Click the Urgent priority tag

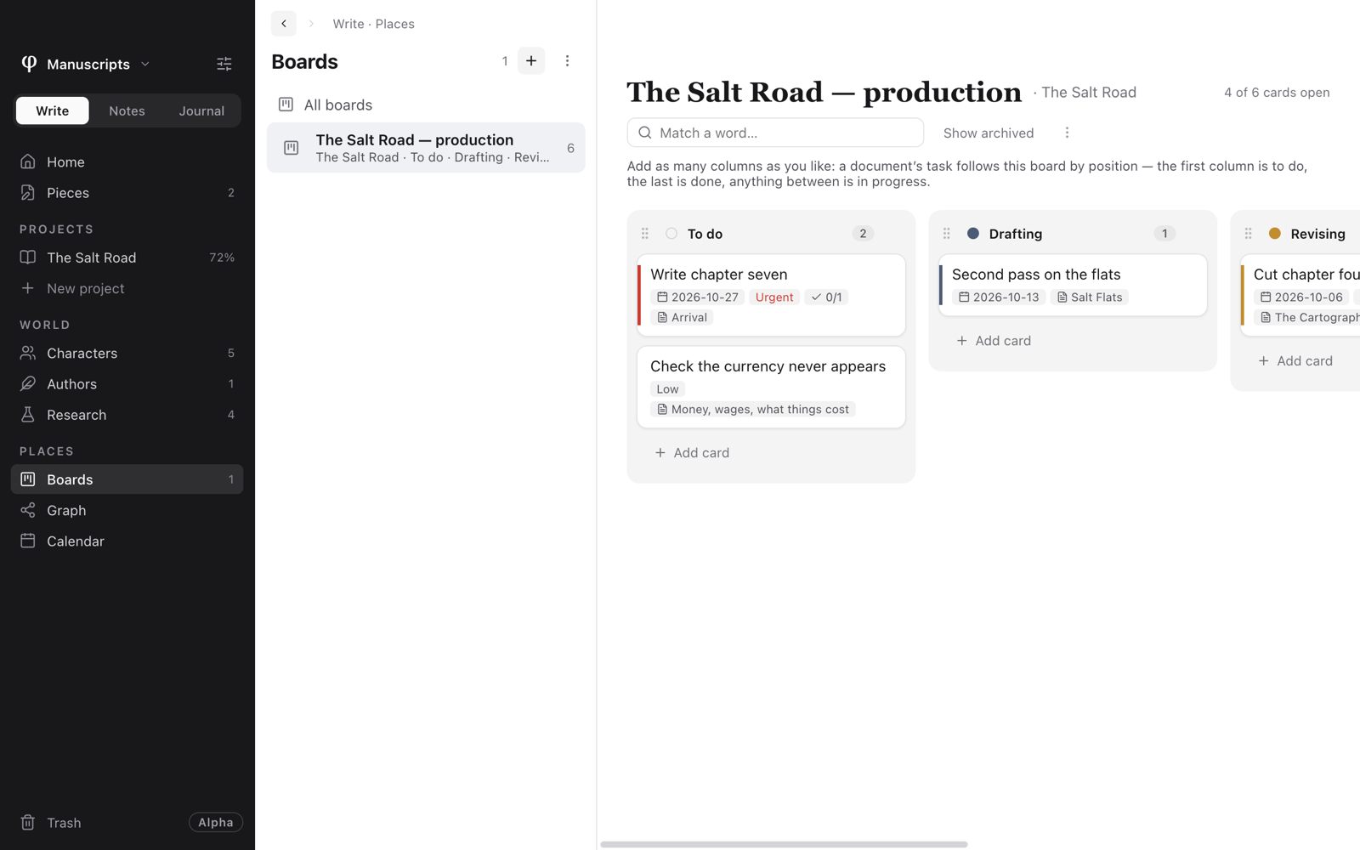774,297
